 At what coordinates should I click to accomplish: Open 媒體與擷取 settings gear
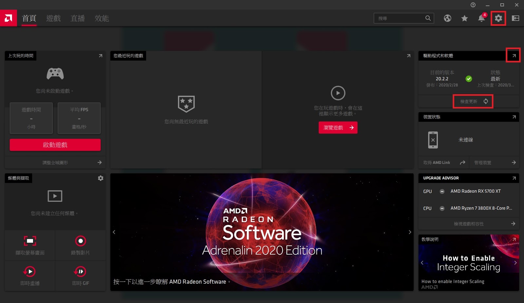(x=101, y=178)
